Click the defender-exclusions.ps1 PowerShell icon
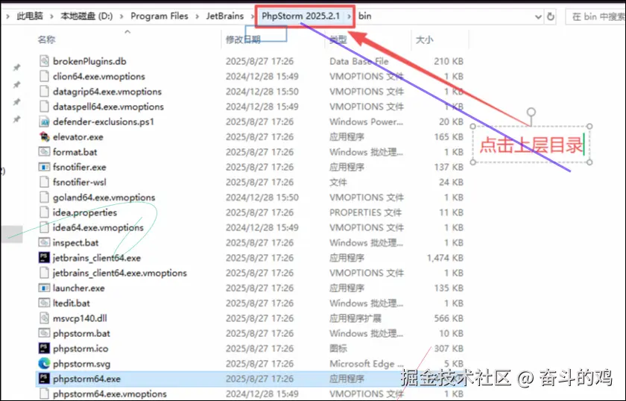The image size is (626, 401). (44, 121)
